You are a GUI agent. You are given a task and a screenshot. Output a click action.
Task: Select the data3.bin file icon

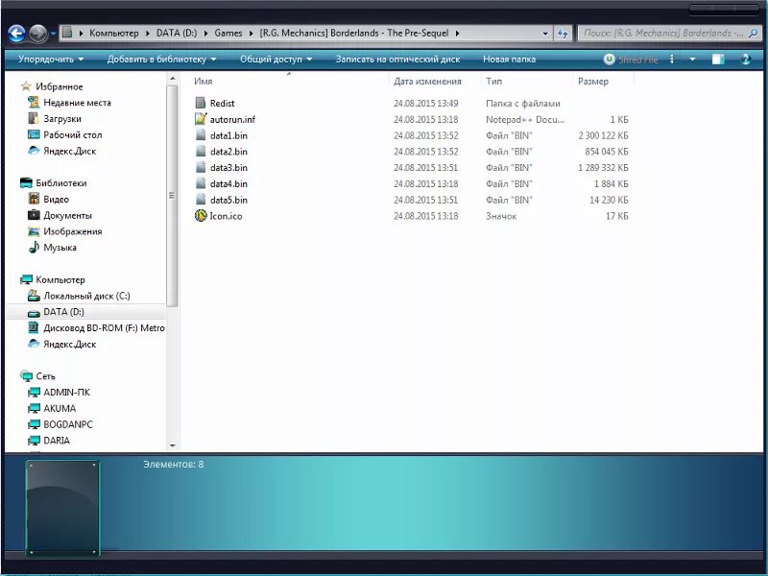click(201, 167)
